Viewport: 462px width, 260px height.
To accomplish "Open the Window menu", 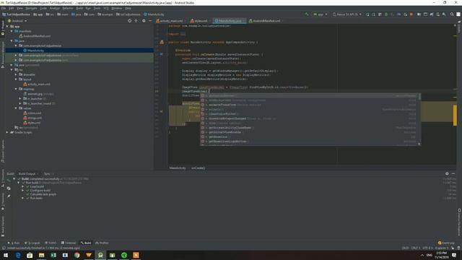I will 117,8.
